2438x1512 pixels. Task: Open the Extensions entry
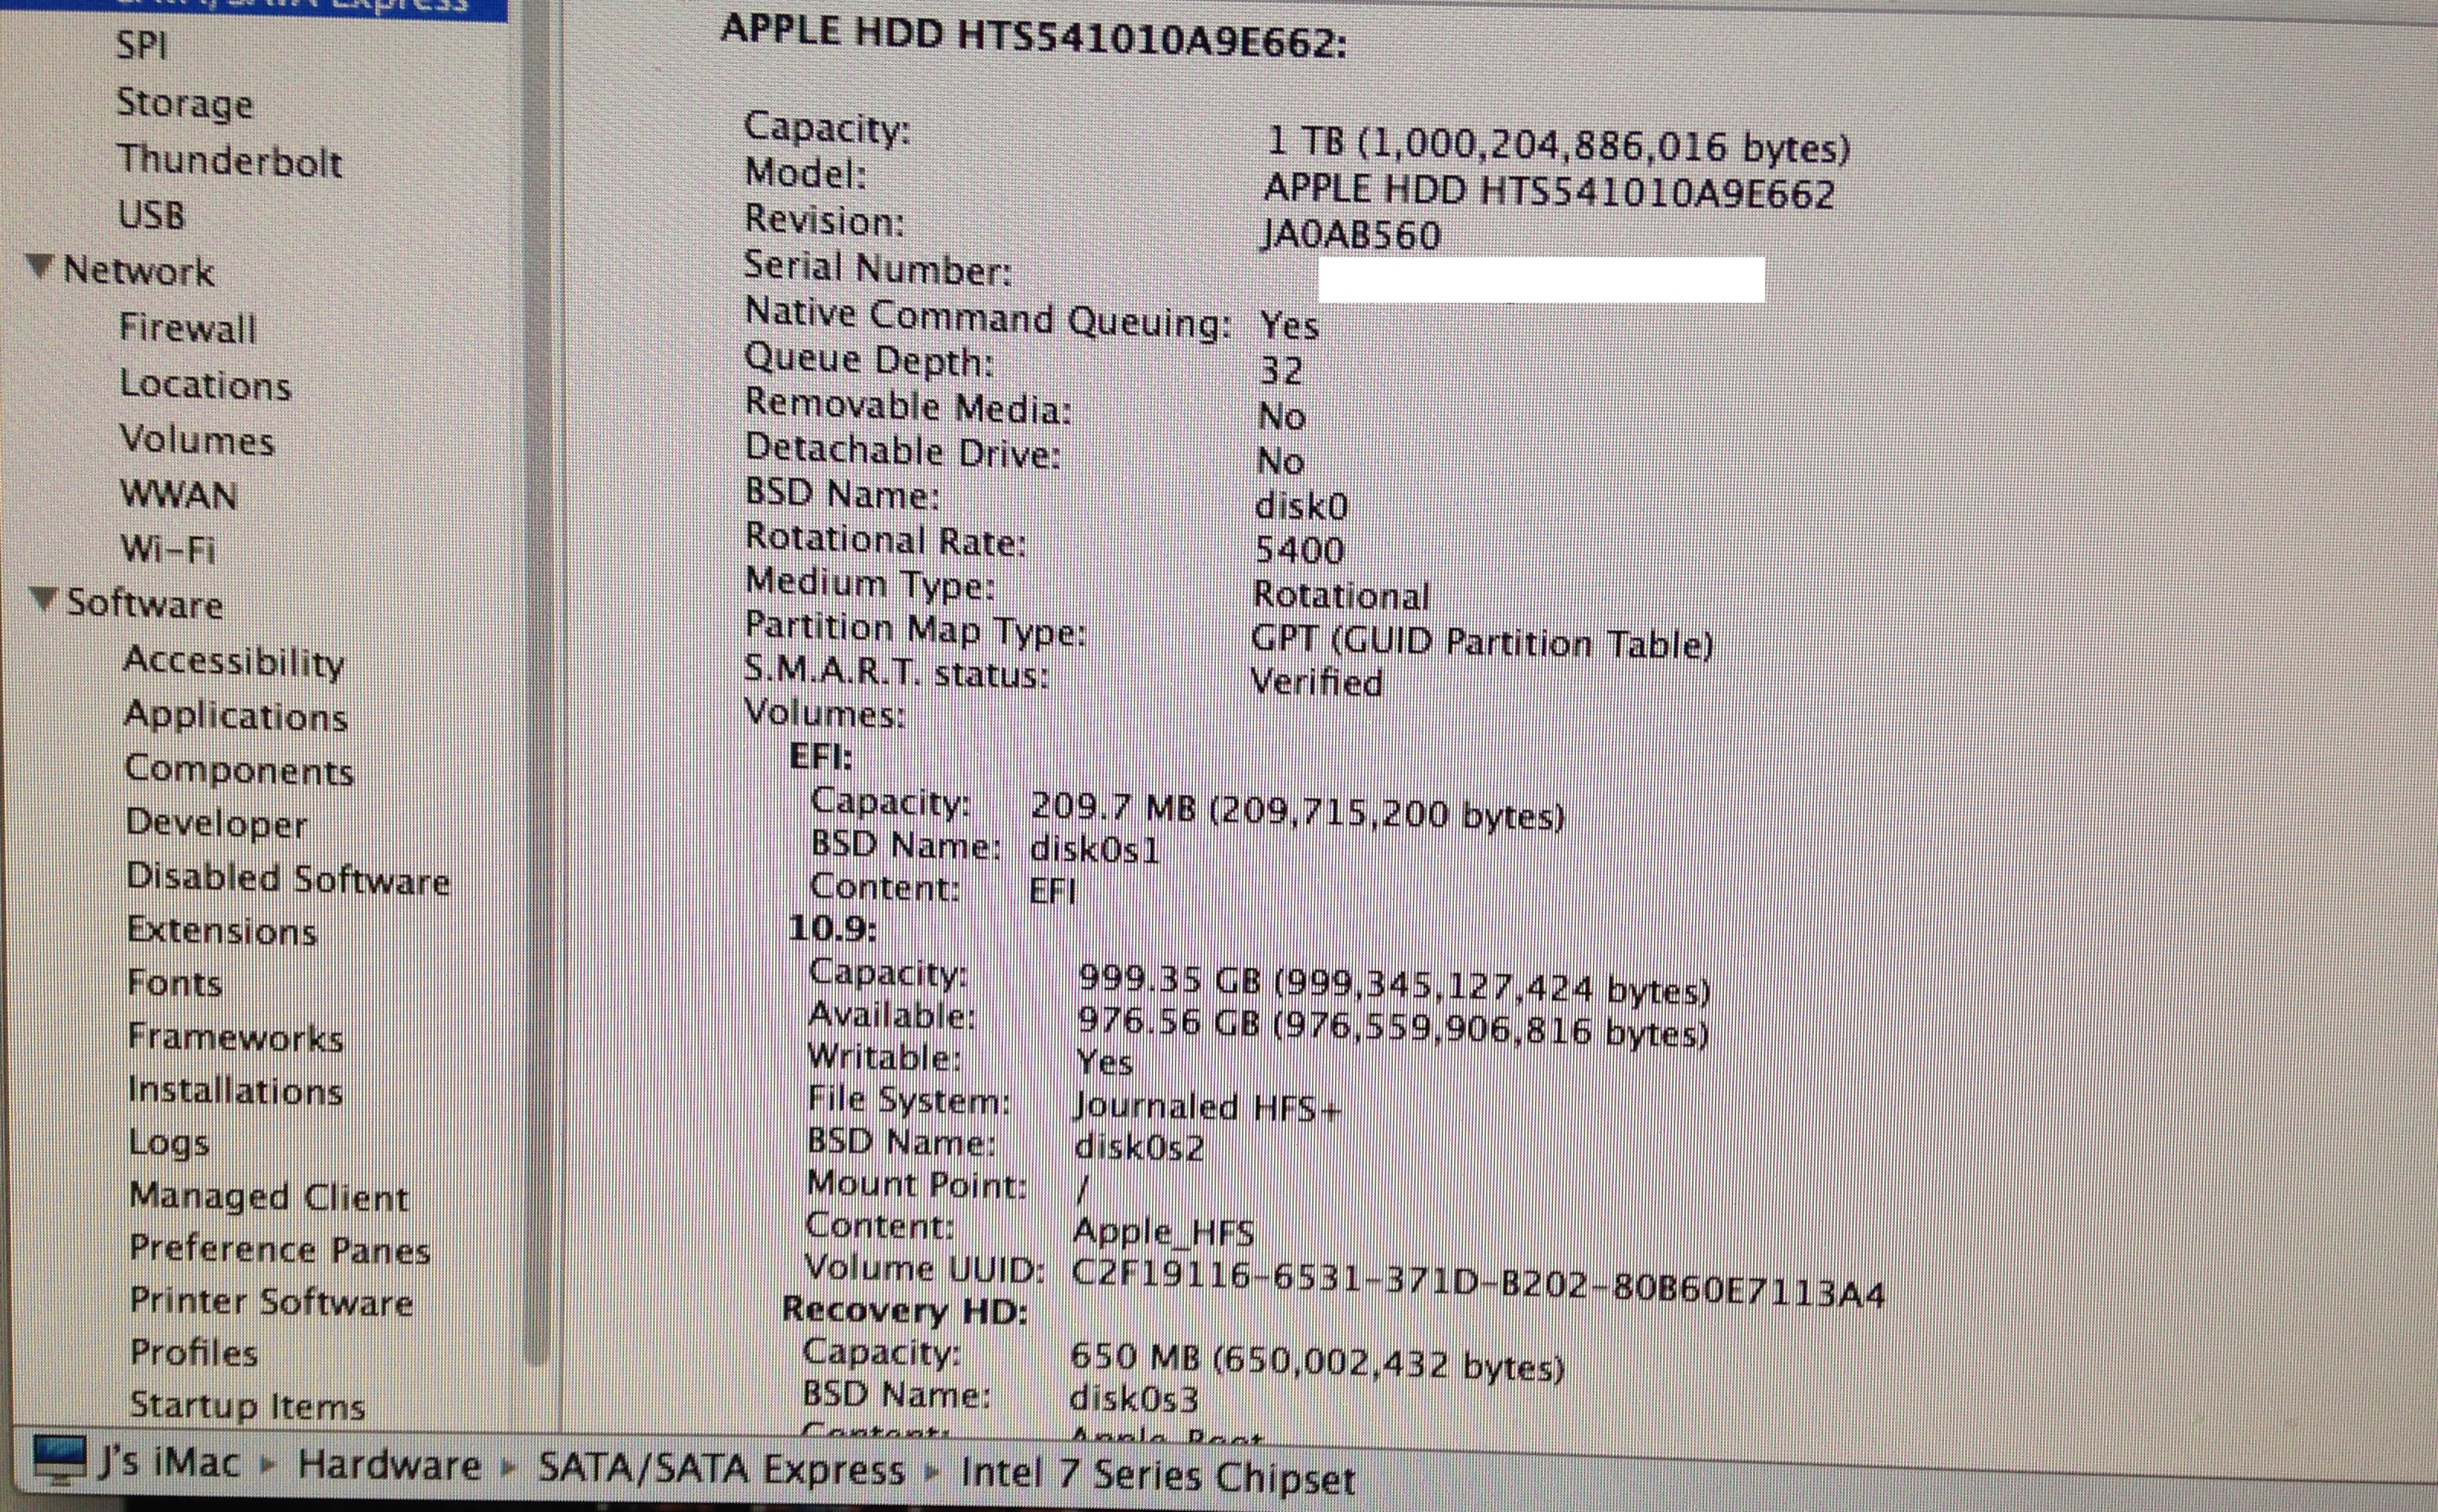[222, 931]
